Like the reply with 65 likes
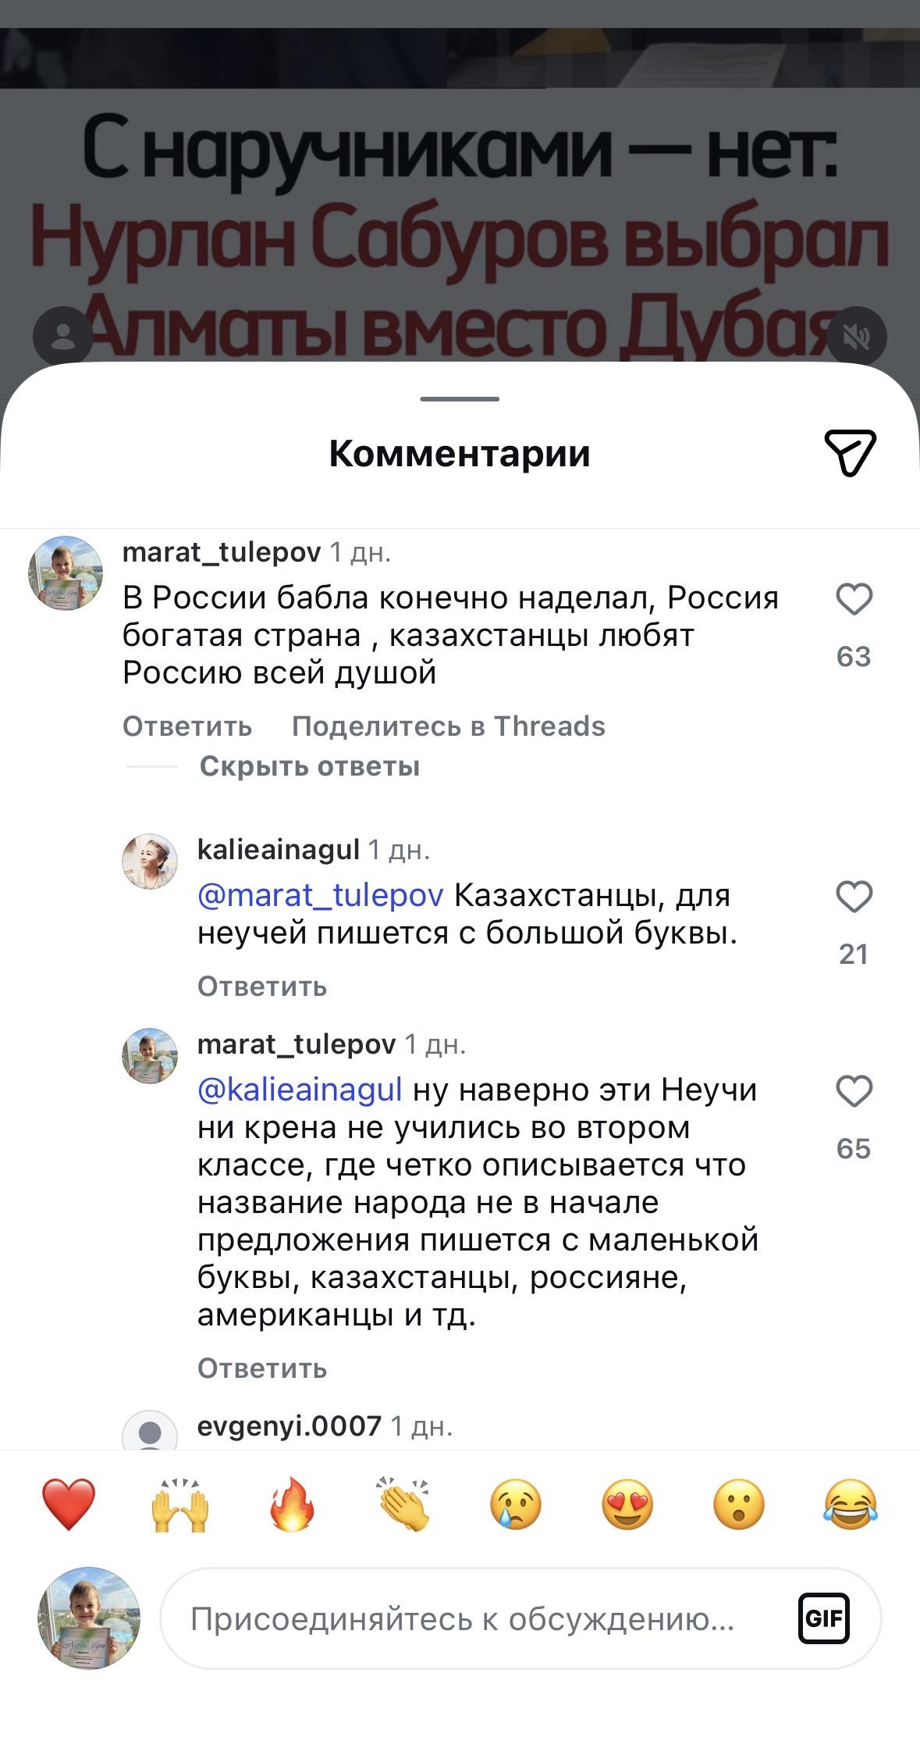The height and width of the screenshot is (1759, 920). click(x=854, y=1092)
